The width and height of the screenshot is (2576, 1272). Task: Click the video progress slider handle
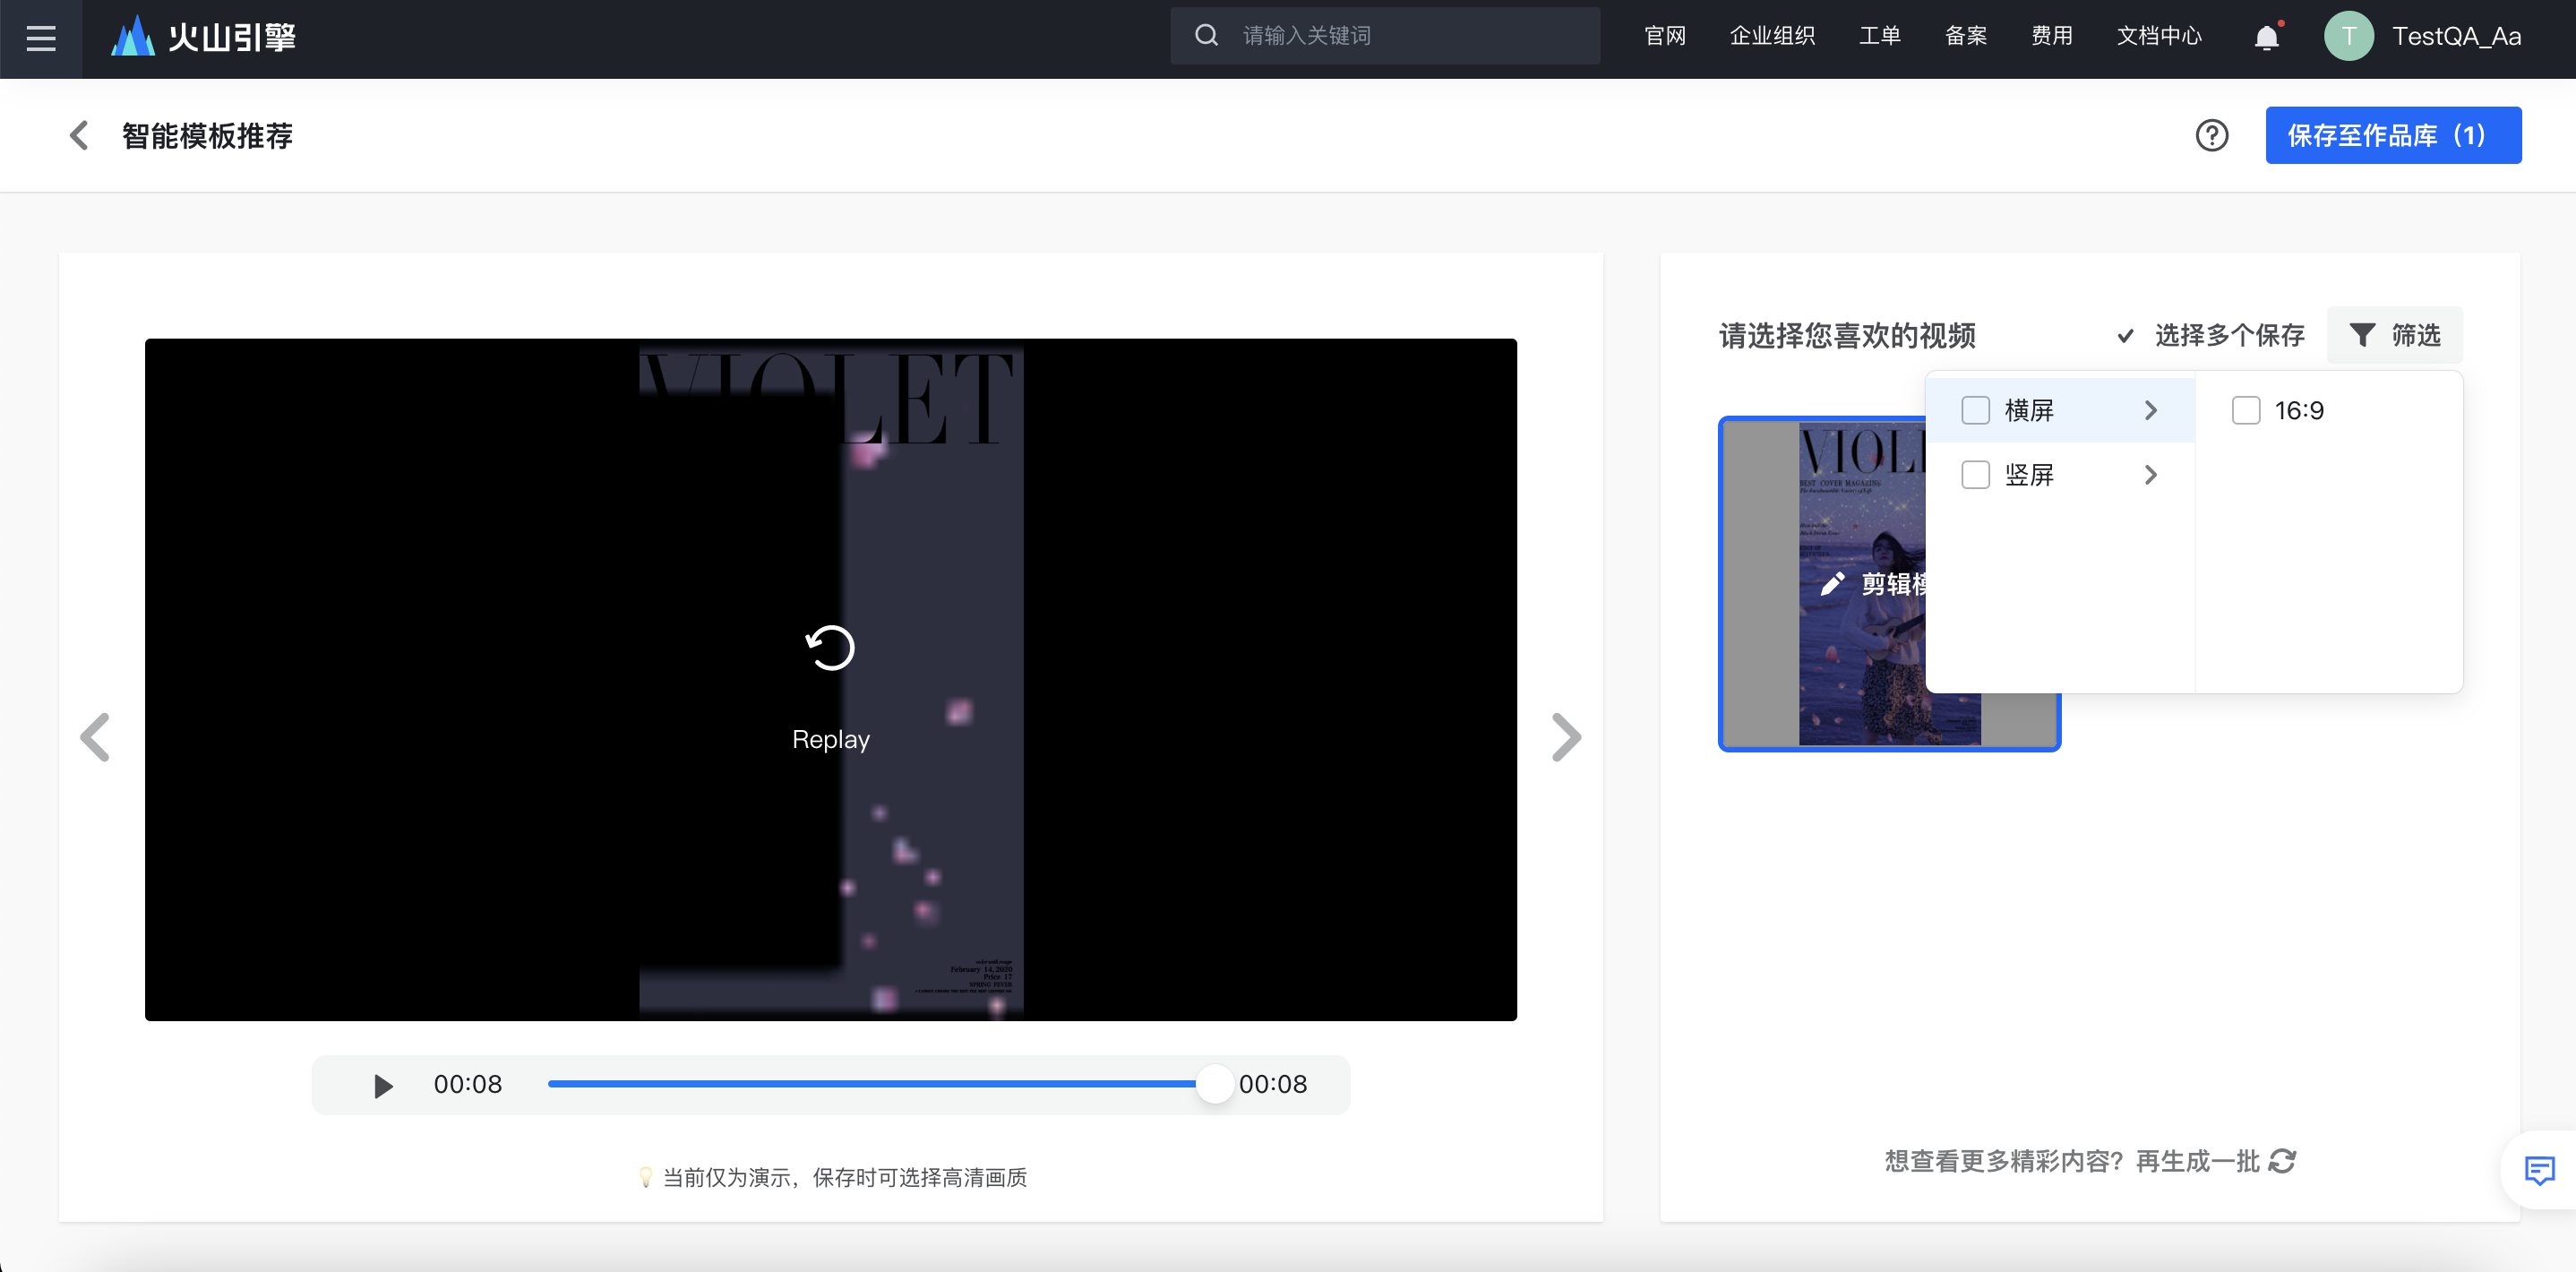pyautogui.click(x=1214, y=1084)
